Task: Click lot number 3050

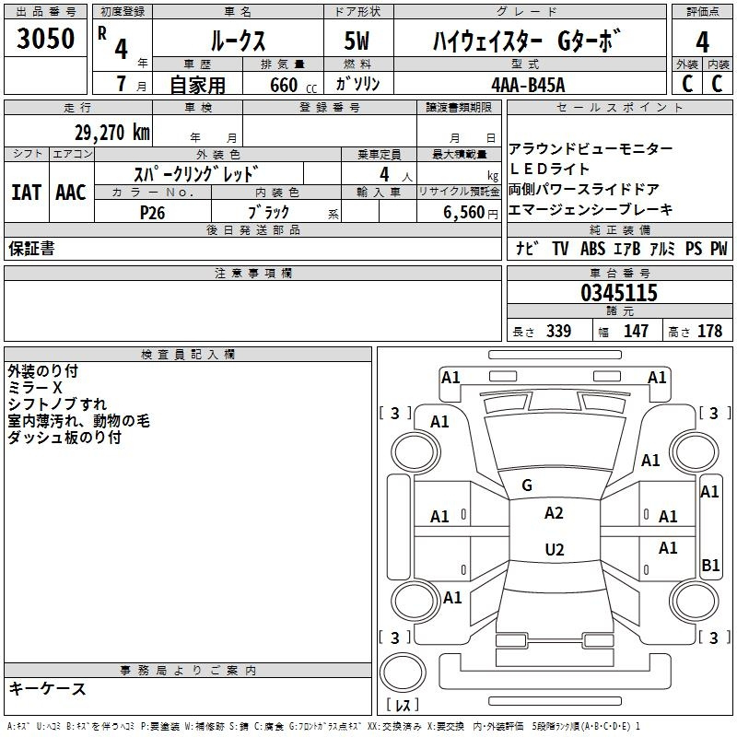Action: pyautogui.click(x=45, y=39)
